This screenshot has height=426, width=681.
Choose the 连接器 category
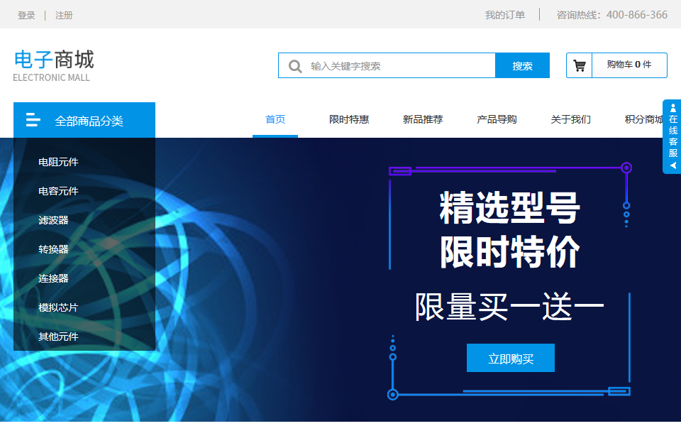tap(53, 278)
